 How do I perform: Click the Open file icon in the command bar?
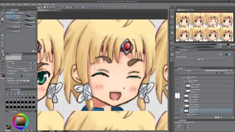[42, 7]
